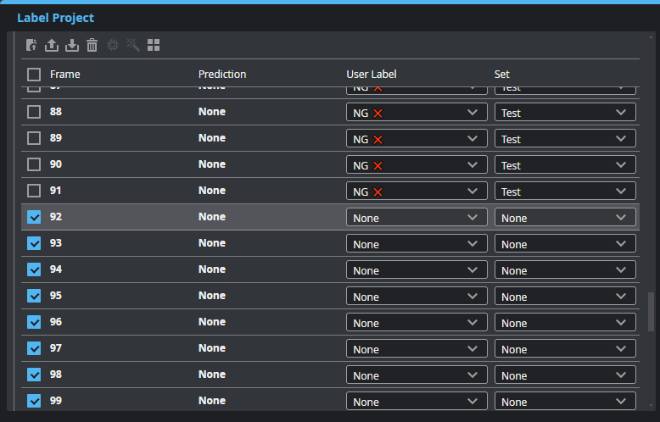Clear the red X label on frame 89

[378, 140]
